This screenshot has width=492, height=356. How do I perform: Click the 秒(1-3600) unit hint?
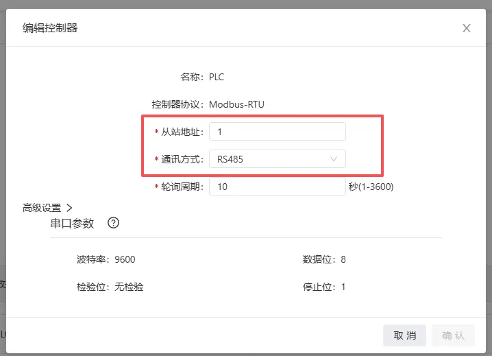point(371,187)
